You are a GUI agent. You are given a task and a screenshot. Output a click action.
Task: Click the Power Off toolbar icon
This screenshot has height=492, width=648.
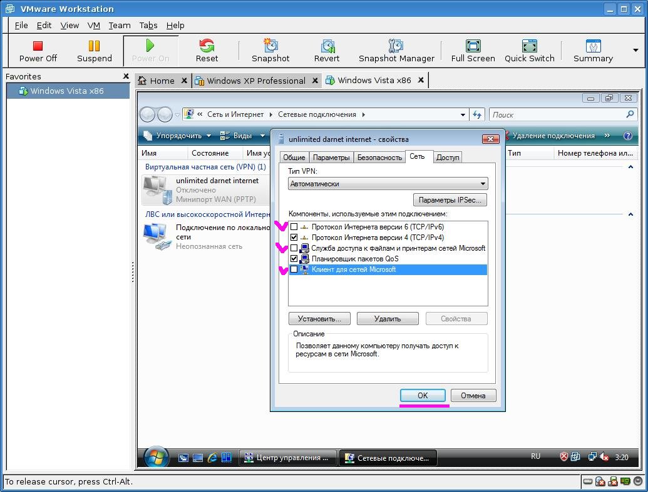point(38,46)
